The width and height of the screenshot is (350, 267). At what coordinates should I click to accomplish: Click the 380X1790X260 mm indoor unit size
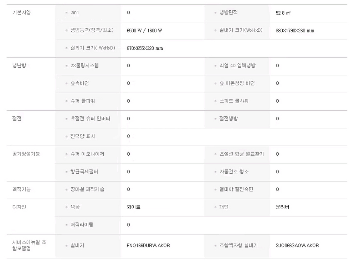tap(295, 31)
